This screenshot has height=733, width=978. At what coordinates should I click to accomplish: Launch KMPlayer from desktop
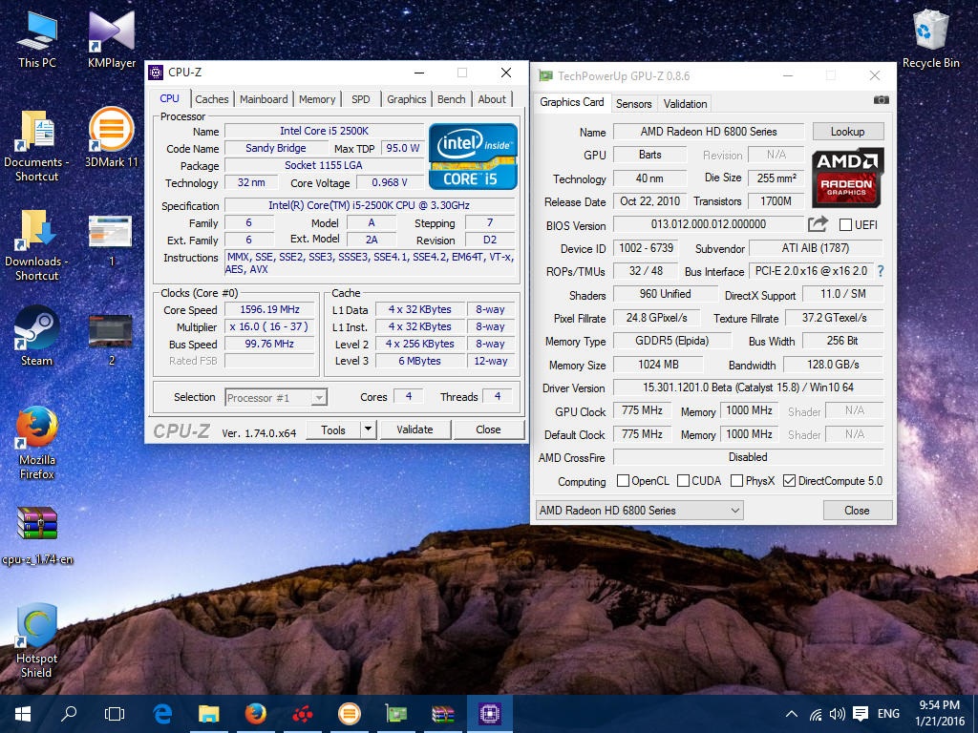pos(112,39)
